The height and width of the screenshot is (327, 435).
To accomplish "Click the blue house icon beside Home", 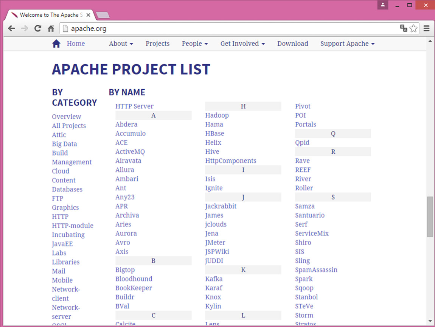I will click(x=56, y=44).
